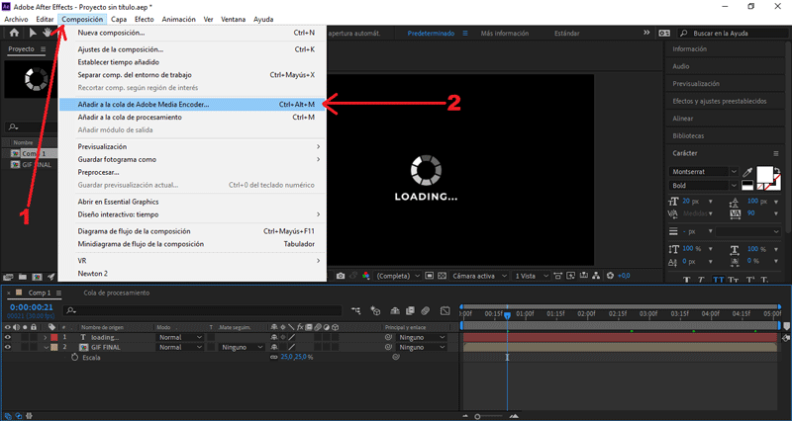Enable frame blending icon in timeline

pos(410,310)
